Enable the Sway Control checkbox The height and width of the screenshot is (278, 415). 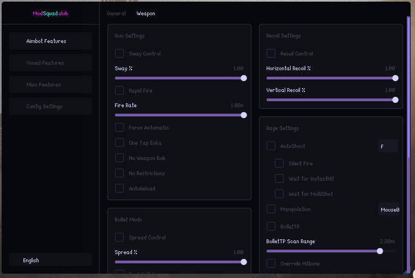(119, 54)
